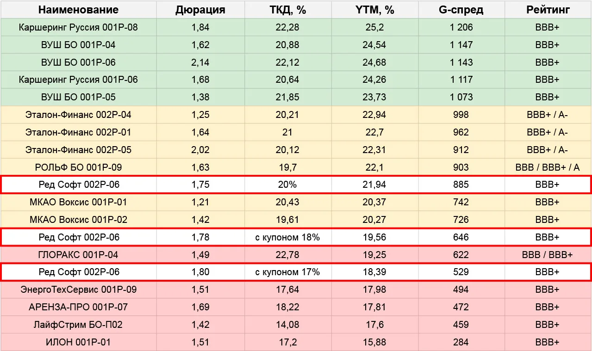Click ТКД value '22,78'
592x351 pixels.
(287, 255)
